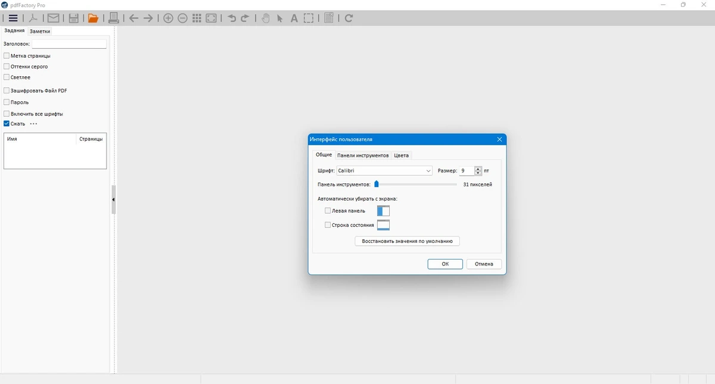Open the hamburger menu in the toolbar
The image size is (715, 384).
(13, 18)
